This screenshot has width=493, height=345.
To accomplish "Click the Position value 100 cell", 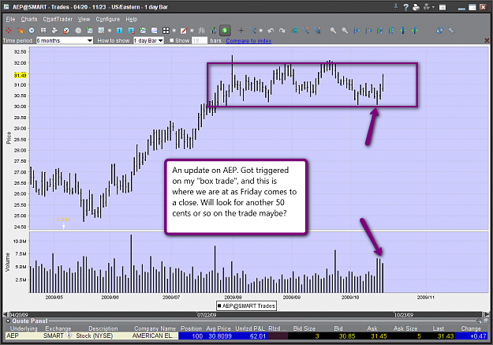I will coord(191,336).
